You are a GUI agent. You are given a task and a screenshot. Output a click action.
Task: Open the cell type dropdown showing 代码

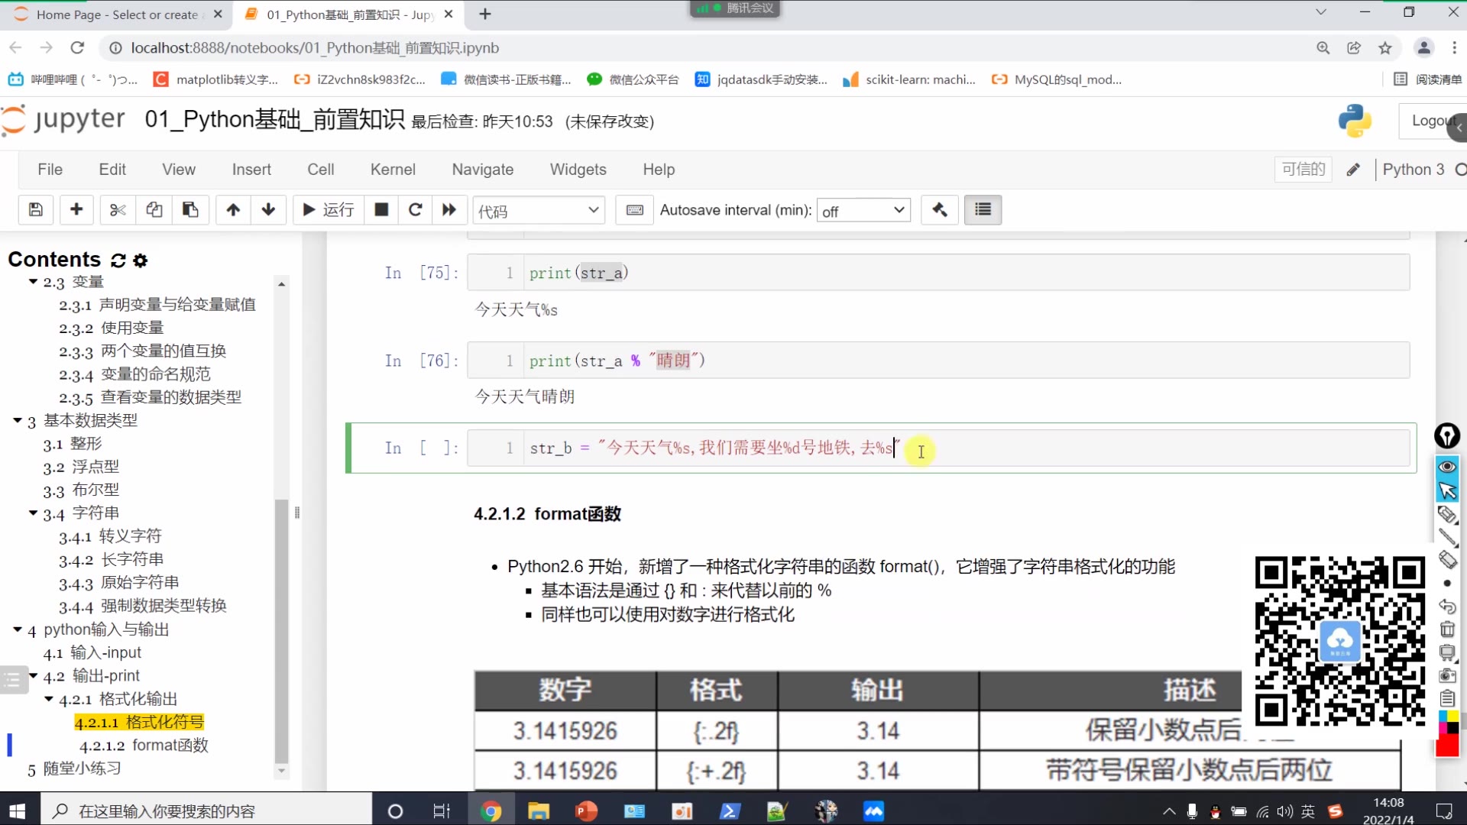(x=539, y=209)
